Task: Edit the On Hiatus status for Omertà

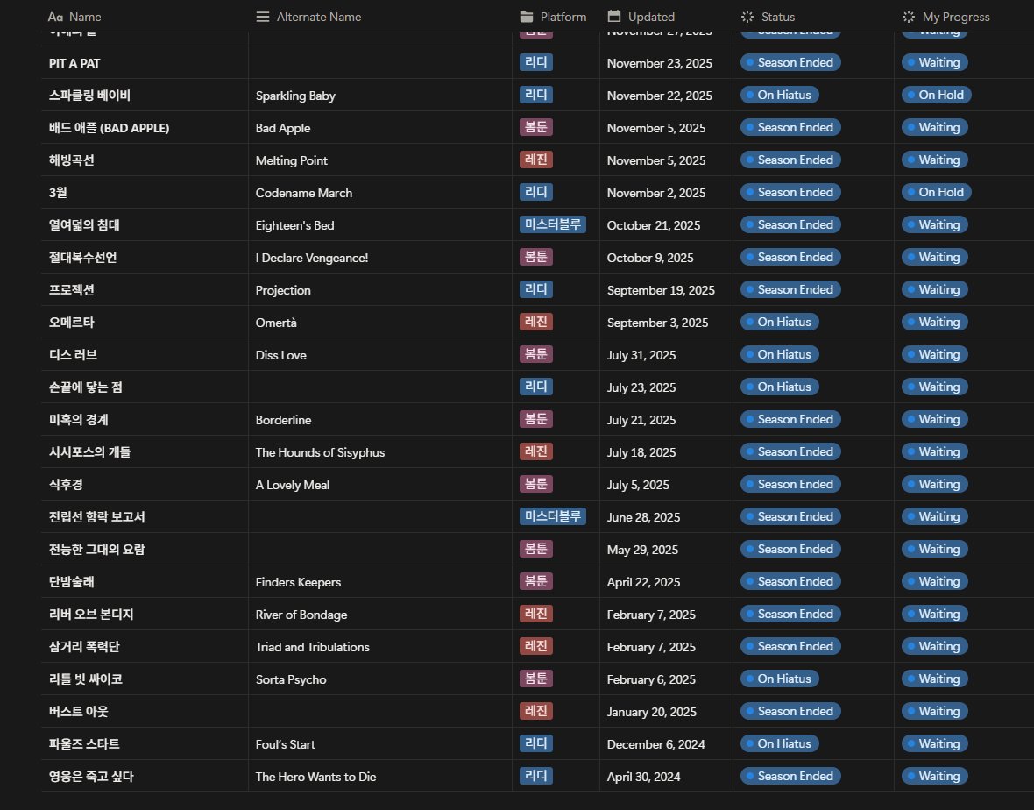Action: [x=780, y=322]
